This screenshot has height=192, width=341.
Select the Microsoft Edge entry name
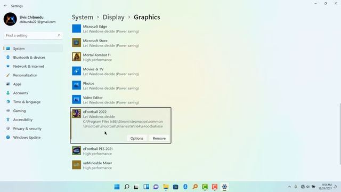(x=95, y=27)
